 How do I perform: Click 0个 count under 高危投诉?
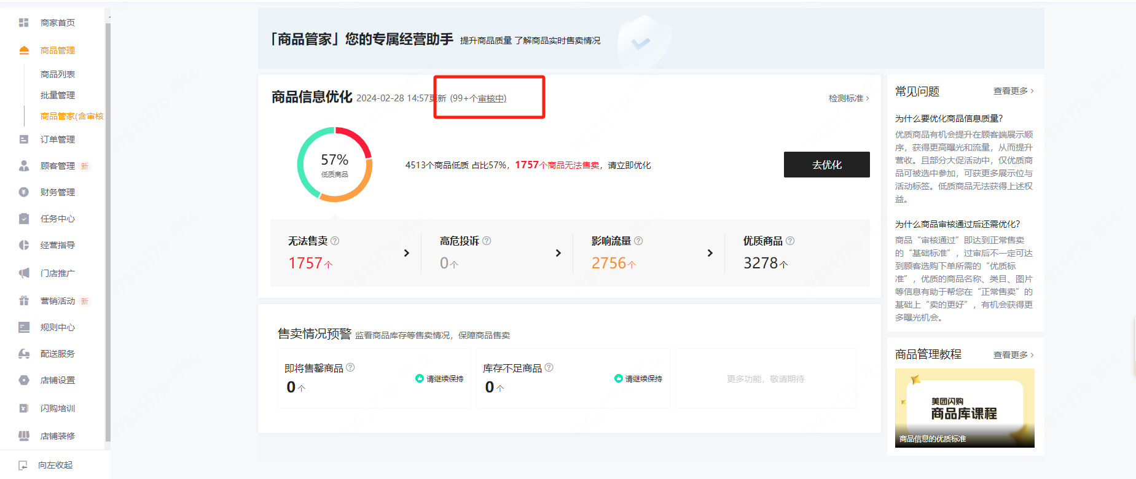click(x=449, y=263)
